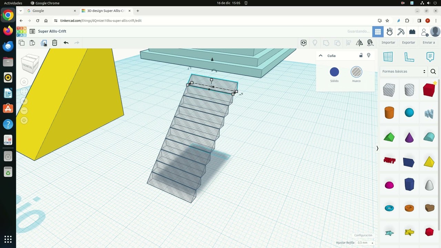Select the Hueco hole option

point(356,72)
